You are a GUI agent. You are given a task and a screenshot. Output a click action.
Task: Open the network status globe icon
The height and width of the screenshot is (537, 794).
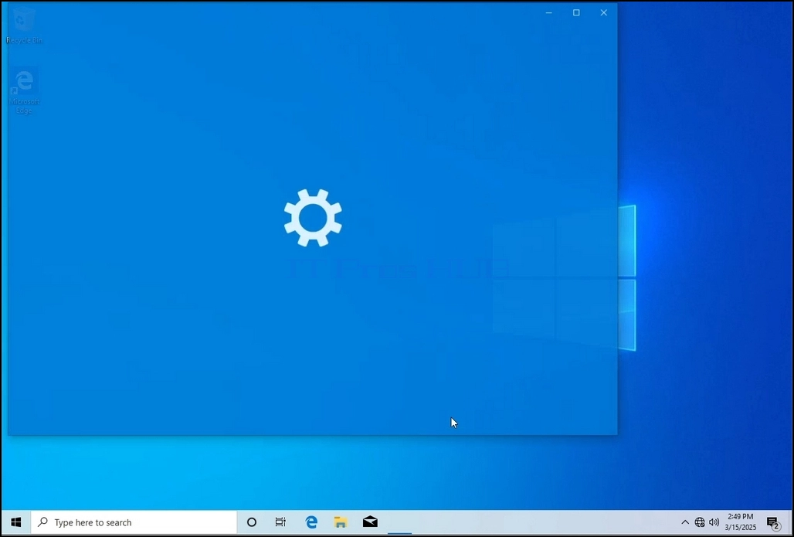[699, 522]
